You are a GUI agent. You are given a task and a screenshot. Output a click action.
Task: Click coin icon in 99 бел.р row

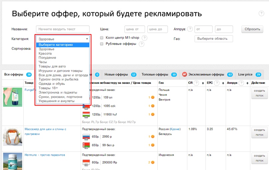(x=153, y=145)
